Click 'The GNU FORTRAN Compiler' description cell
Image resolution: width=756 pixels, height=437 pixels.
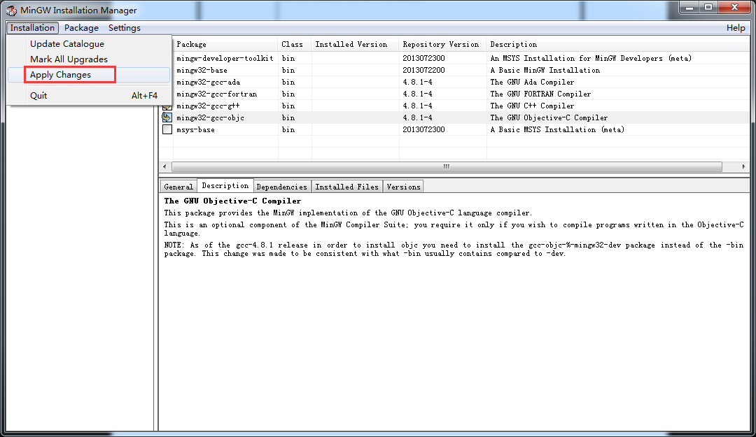[540, 94]
